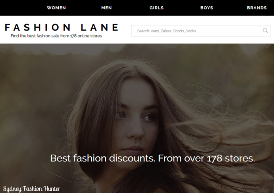Viewport: 274px width, 193px height.
Task: Open the WOMEN category menu
Action: pos(56,8)
